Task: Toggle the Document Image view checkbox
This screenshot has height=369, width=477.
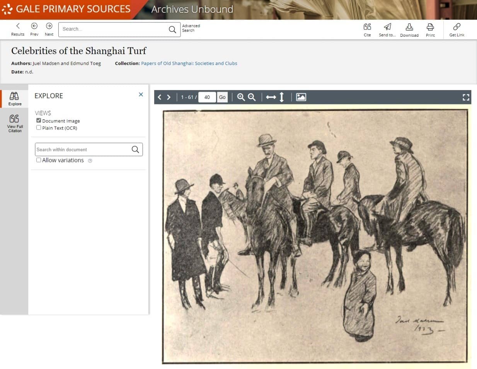Action: tap(39, 121)
